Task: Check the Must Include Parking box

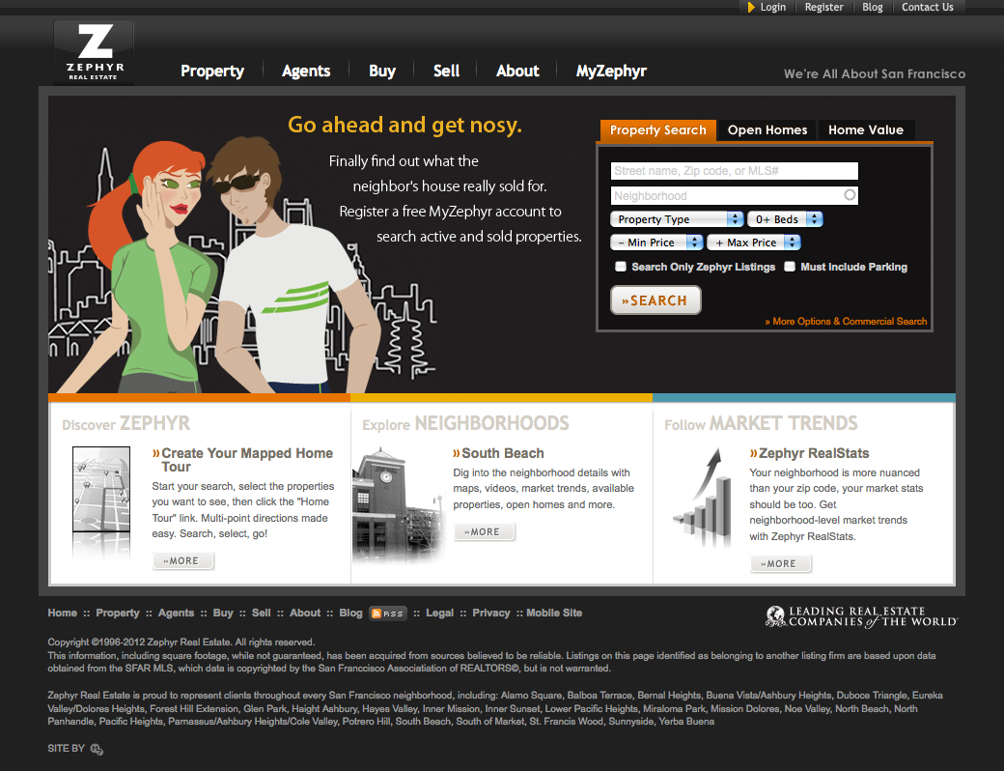Action: coord(790,267)
